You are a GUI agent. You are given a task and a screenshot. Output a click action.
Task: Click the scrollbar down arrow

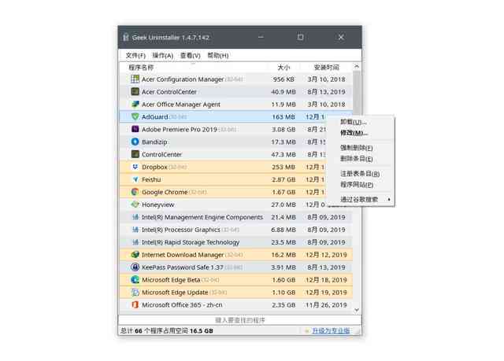click(x=357, y=310)
